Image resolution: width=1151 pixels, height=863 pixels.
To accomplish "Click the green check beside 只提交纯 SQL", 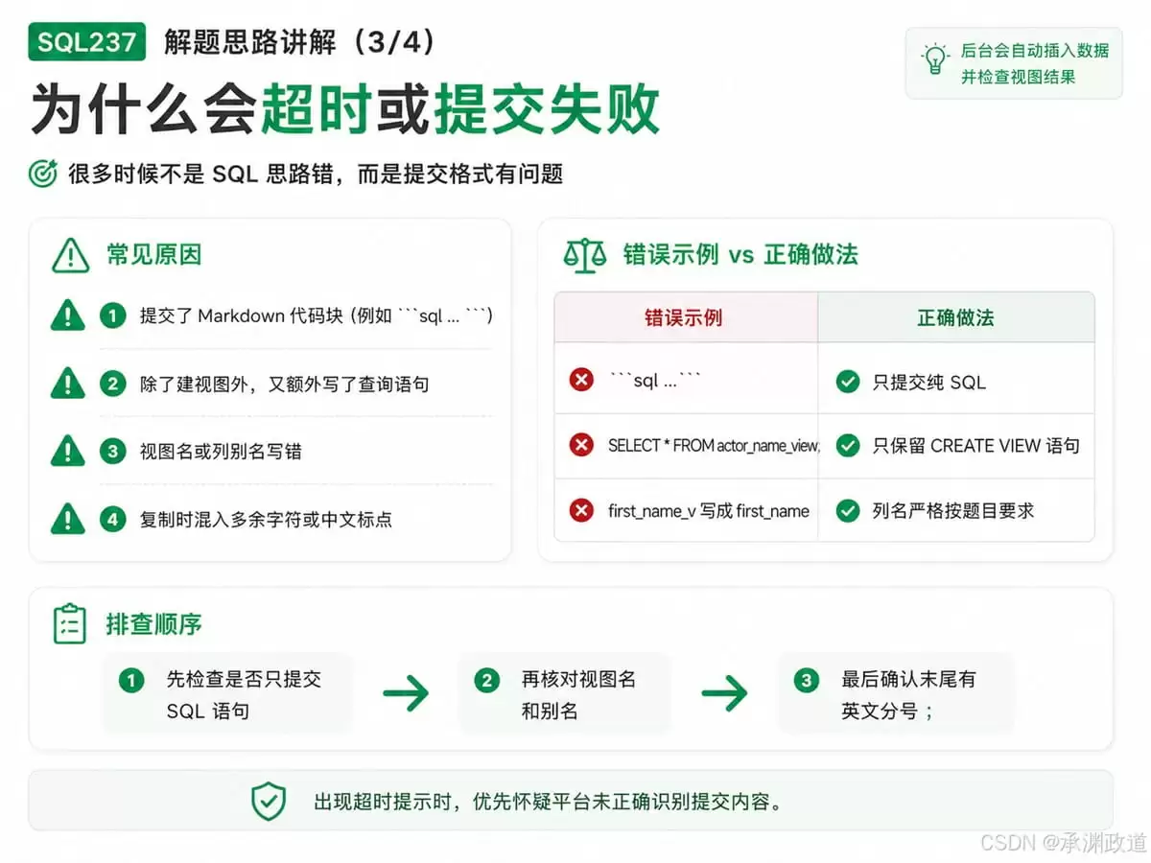I will tap(847, 382).
